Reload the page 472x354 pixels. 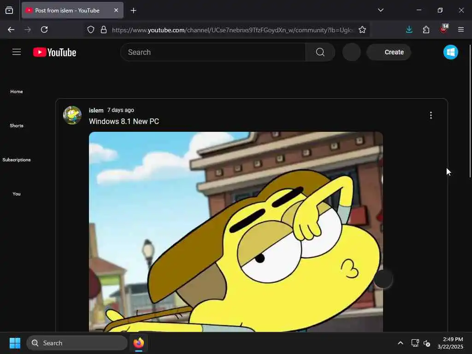pyautogui.click(x=44, y=29)
